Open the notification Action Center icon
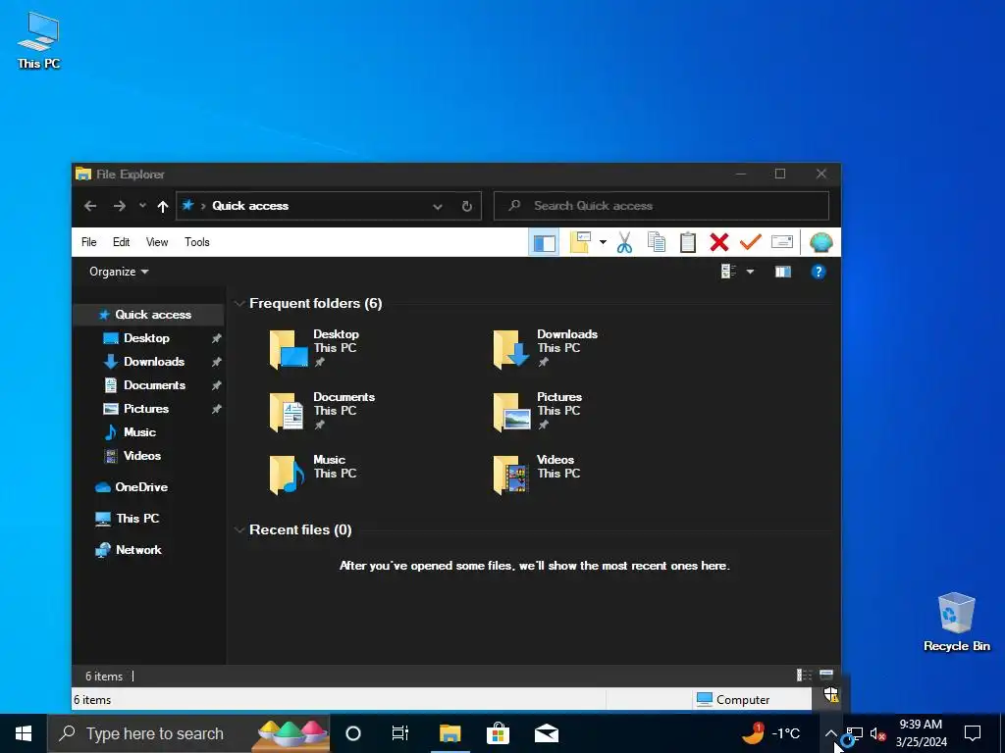The width and height of the screenshot is (1005, 753). click(973, 733)
